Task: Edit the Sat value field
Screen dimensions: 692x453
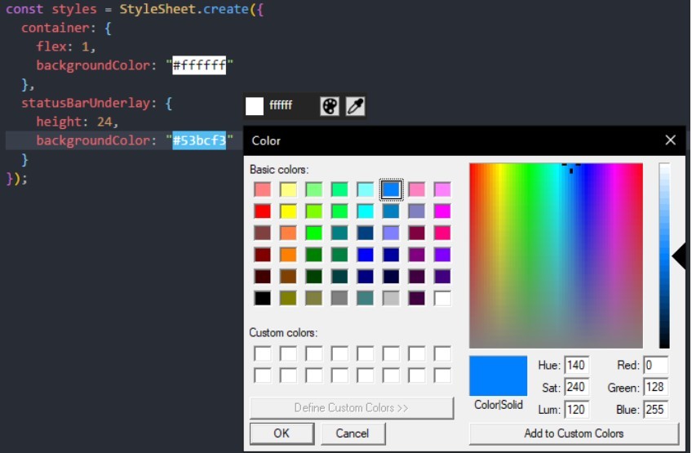Action: point(576,387)
